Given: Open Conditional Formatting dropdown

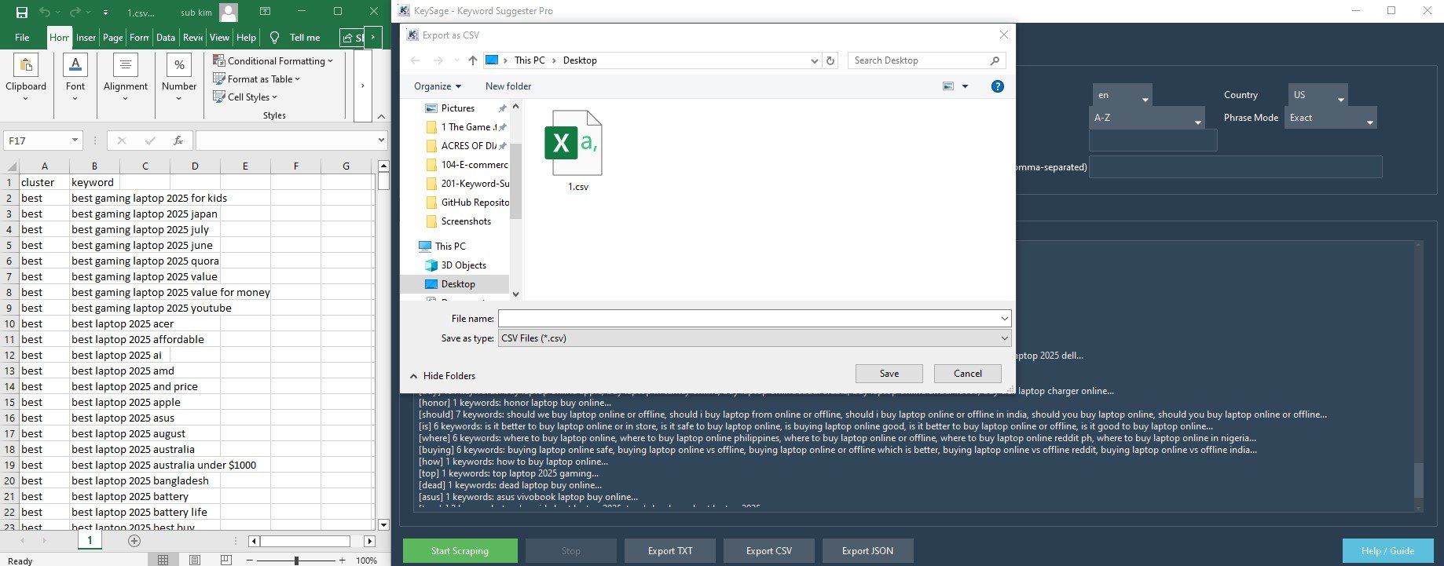Looking at the screenshot, I should tap(273, 60).
